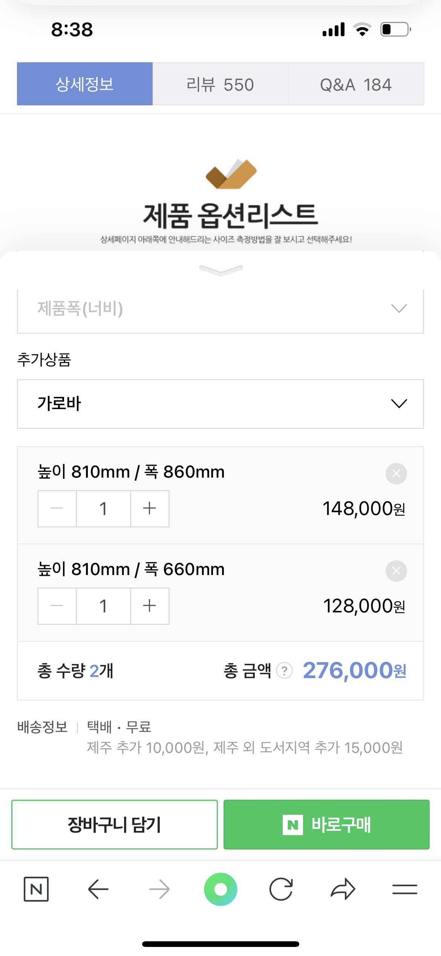
Task: Tap the forward arrow in browser bar
Action: tap(159, 889)
